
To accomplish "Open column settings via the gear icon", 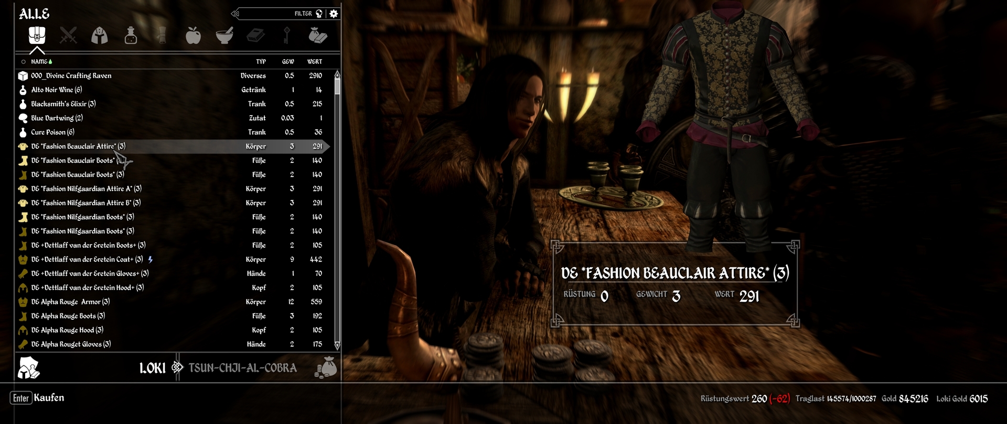I will pyautogui.click(x=334, y=14).
